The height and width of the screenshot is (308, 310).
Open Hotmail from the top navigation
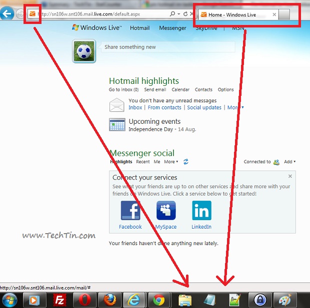139,28
